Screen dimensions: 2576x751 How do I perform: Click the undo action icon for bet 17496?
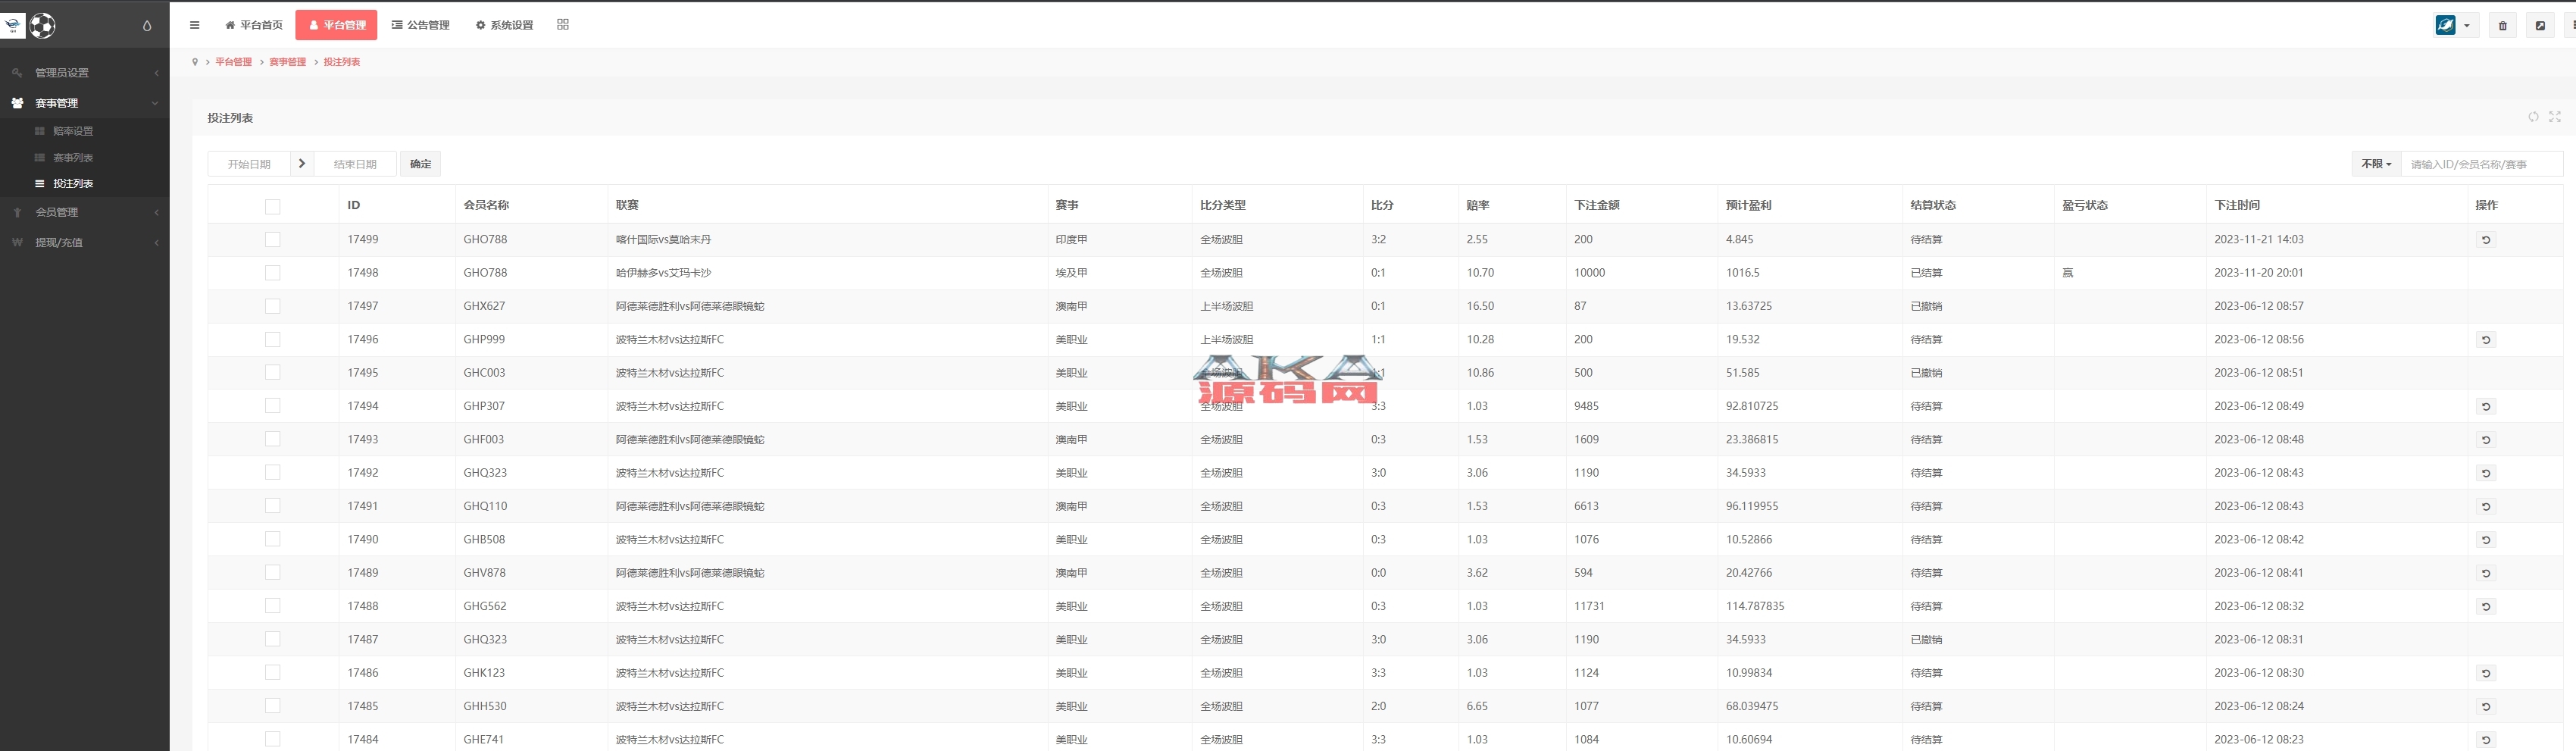pos(2485,340)
